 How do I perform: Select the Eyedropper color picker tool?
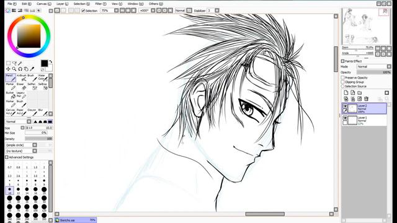coord(32,69)
